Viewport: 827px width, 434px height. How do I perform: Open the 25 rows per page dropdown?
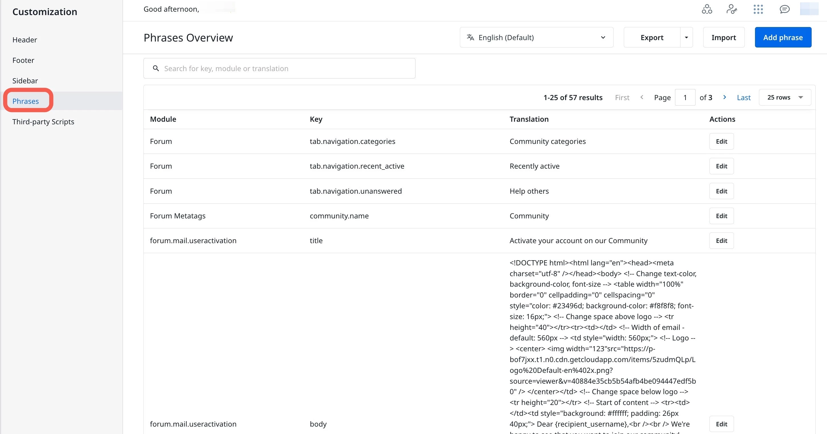(785, 97)
